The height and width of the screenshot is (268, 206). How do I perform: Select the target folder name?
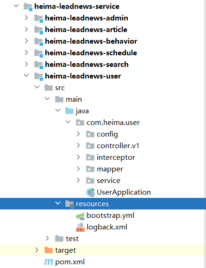pyautogui.click(x=65, y=250)
